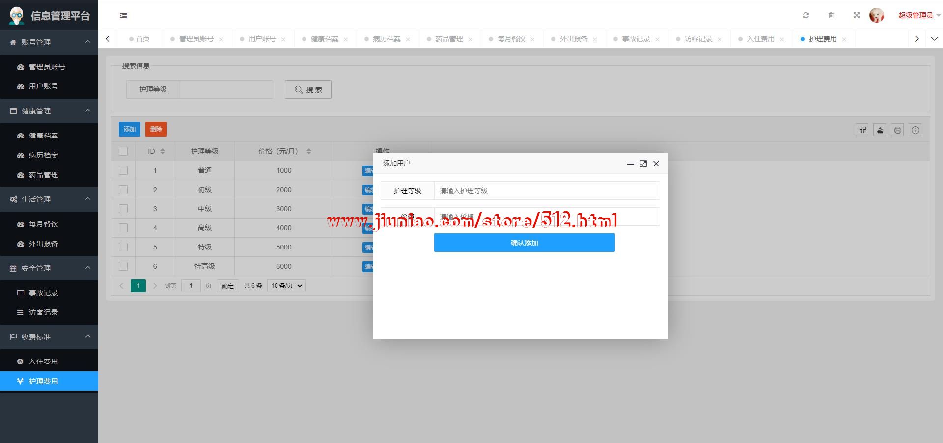Open the tab options down-chevron menu
The width and height of the screenshot is (943, 443).
[934, 39]
